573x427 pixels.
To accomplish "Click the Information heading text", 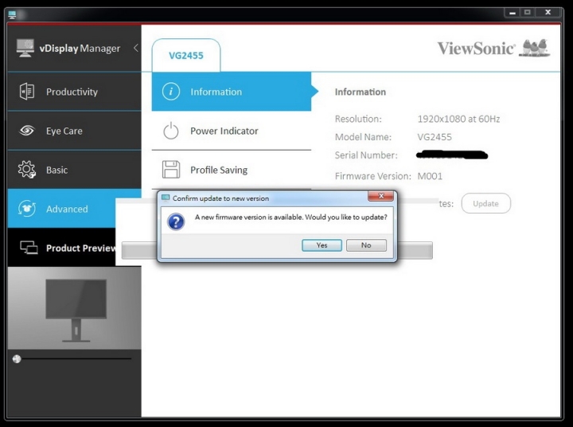I will (x=361, y=92).
